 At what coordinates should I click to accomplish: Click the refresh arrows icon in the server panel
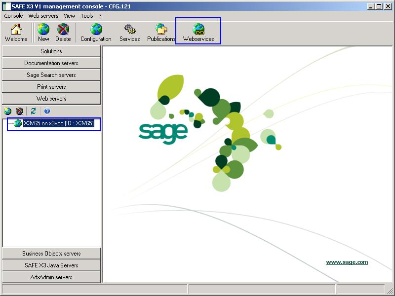33,111
